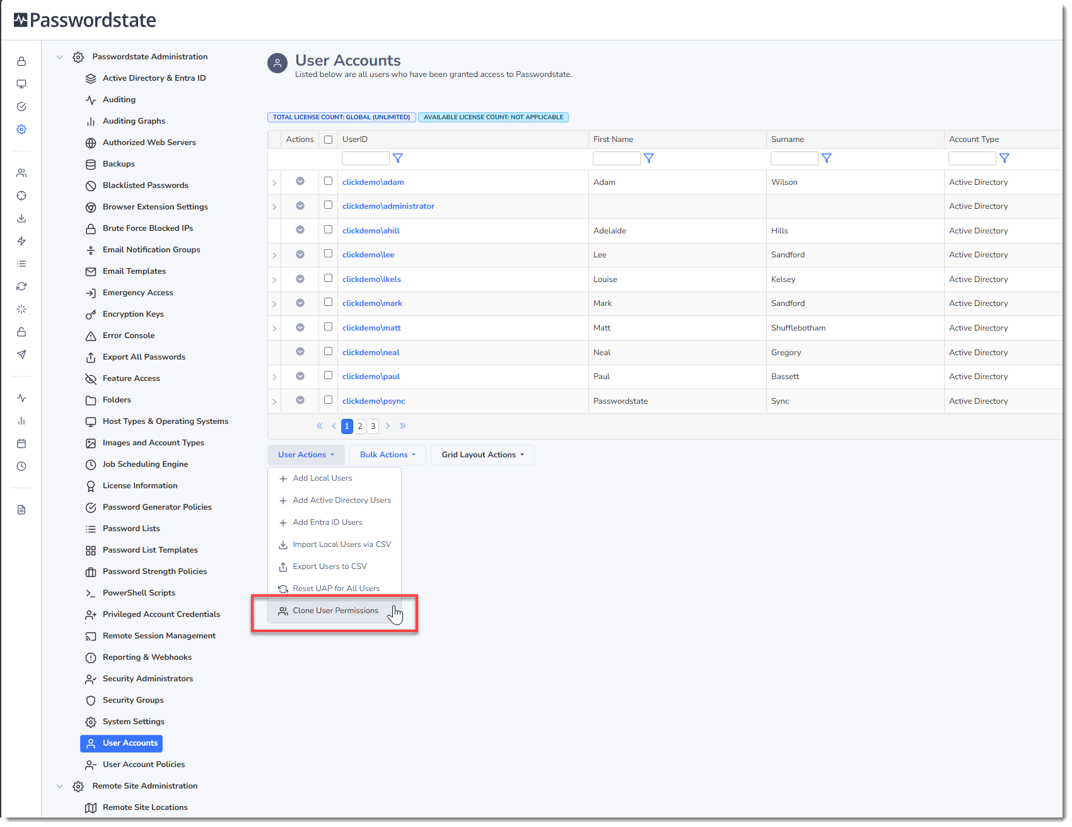Image resolution: width=1072 pixels, height=827 pixels.
Task: Click the Surname column filter funnel icon
Action: click(x=827, y=158)
